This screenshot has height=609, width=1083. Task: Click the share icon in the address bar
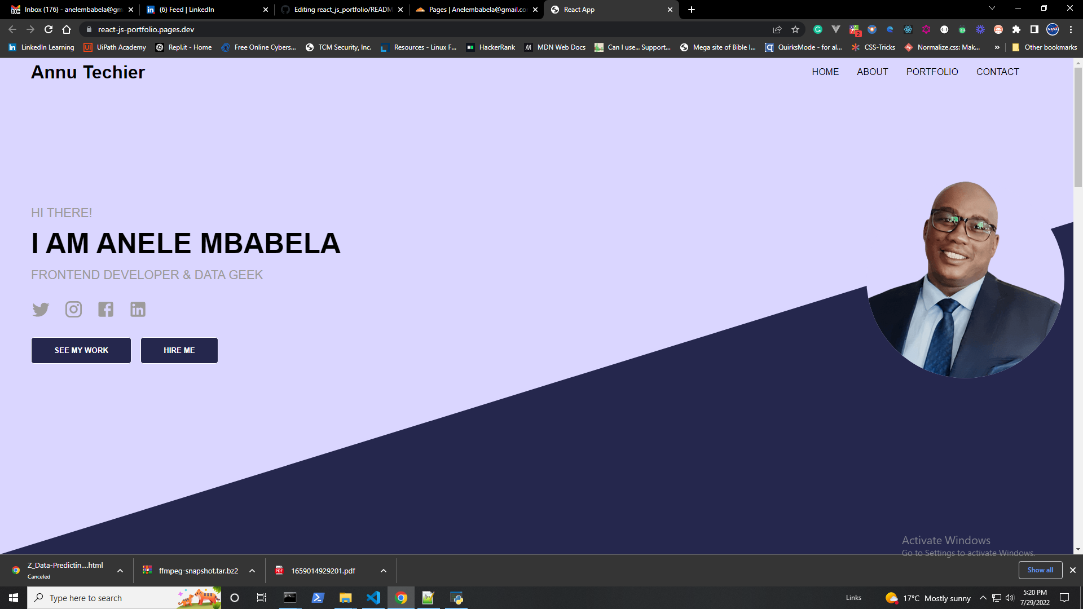777,29
